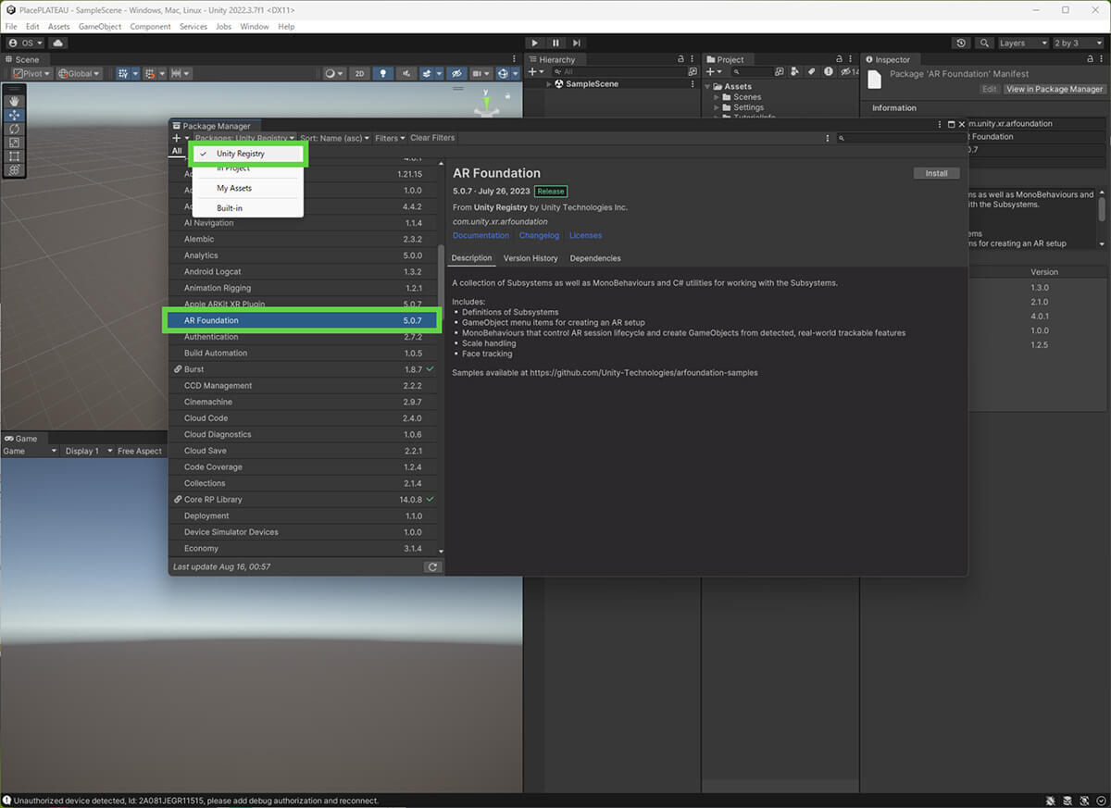Click the Step frame button

coord(577,43)
